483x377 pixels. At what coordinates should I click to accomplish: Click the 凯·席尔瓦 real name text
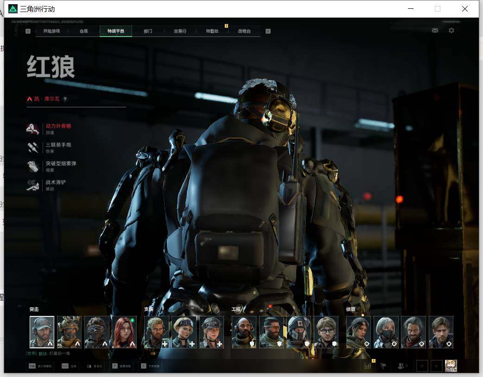pyautogui.click(x=47, y=99)
